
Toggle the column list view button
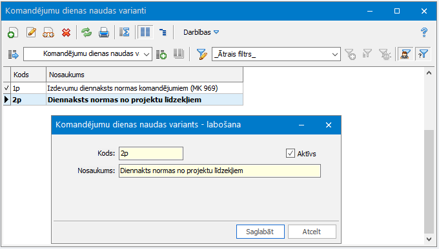click(145, 32)
